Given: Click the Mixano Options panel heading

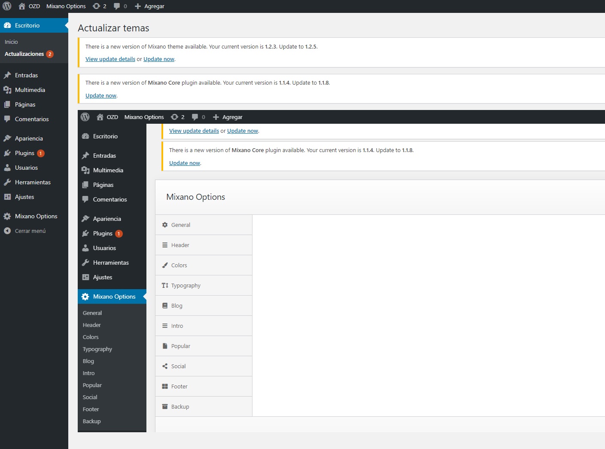Looking at the screenshot, I should (196, 197).
